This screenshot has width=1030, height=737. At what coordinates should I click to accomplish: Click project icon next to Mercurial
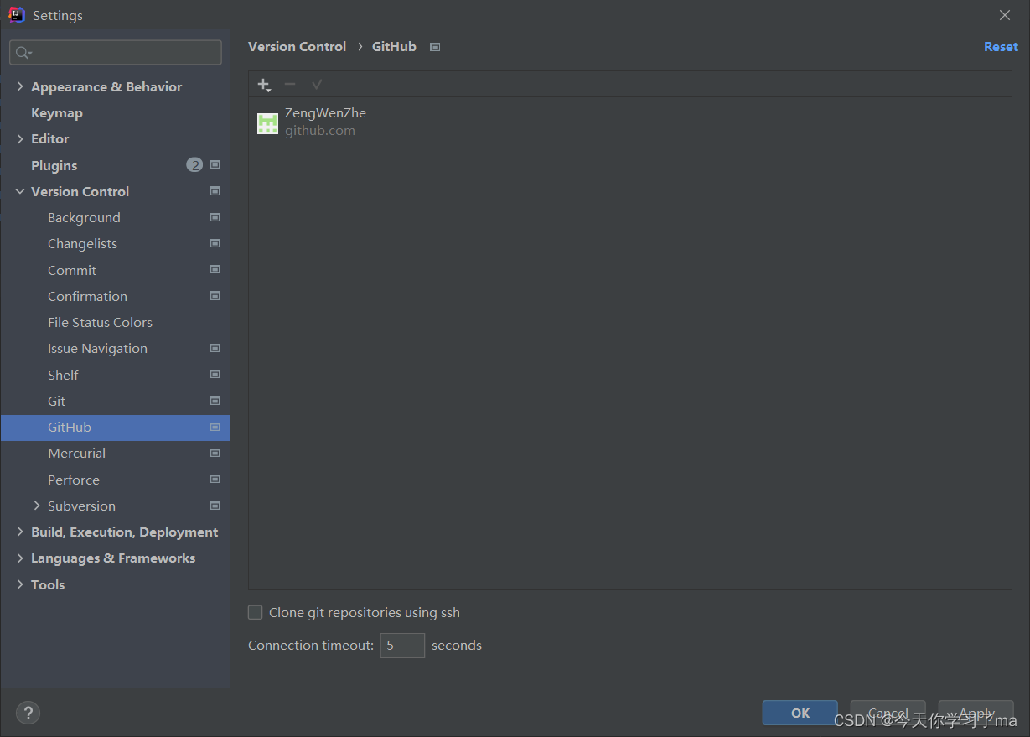[x=215, y=453]
